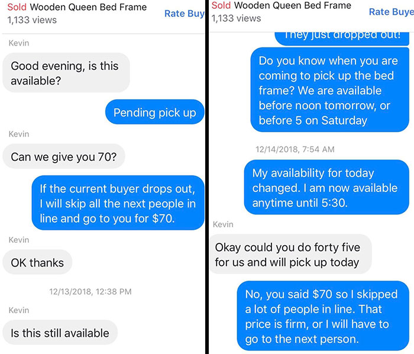Click the red Sold label in left header

pyautogui.click(x=17, y=8)
